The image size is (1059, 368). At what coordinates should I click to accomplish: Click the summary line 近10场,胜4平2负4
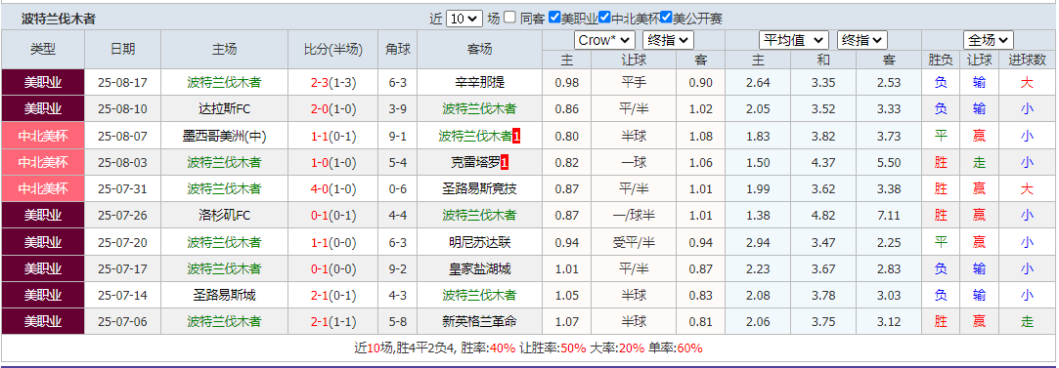[405, 348]
